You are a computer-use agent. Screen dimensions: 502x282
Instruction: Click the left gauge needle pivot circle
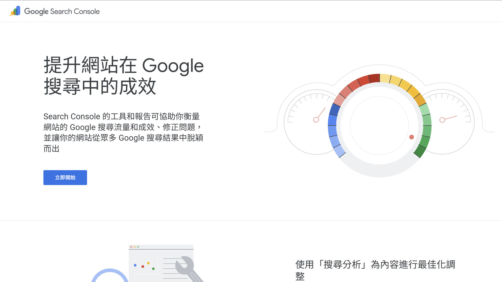316,120
